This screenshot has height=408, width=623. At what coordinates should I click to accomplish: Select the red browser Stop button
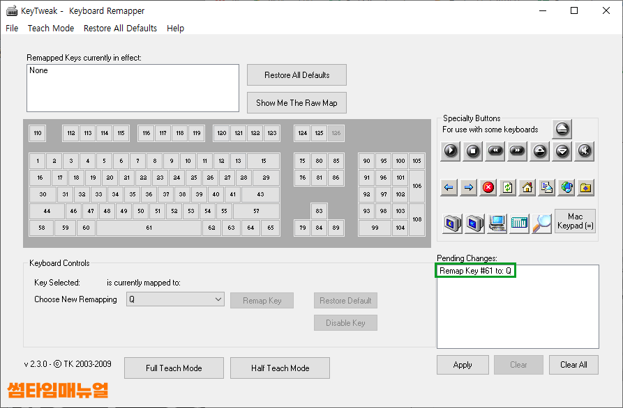click(x=488, y=187)
